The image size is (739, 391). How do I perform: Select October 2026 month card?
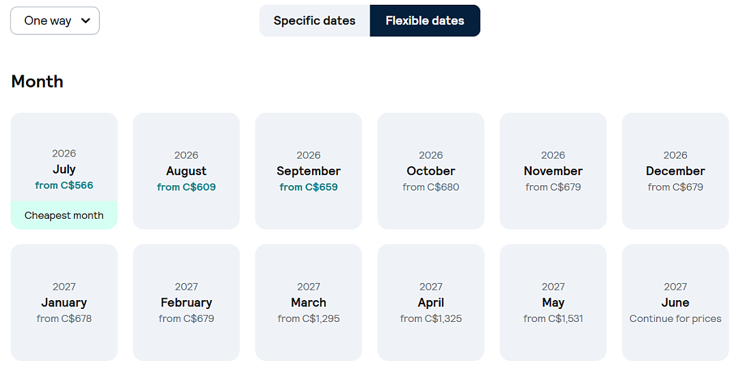point(431,171)
